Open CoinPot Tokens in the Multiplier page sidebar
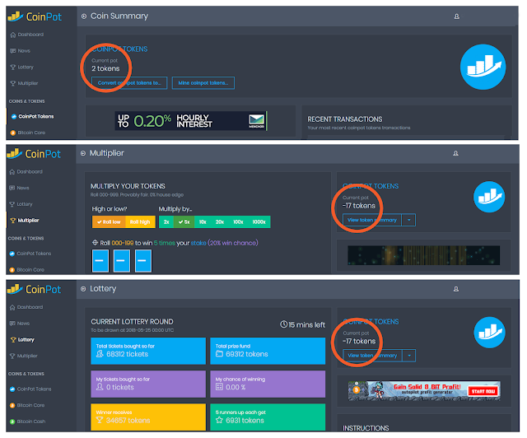The image size is (527, 438). (30, 254)
